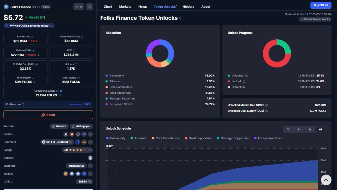Open the X (Twitter) social link
The image size is (337, 190).
point(66,134)
